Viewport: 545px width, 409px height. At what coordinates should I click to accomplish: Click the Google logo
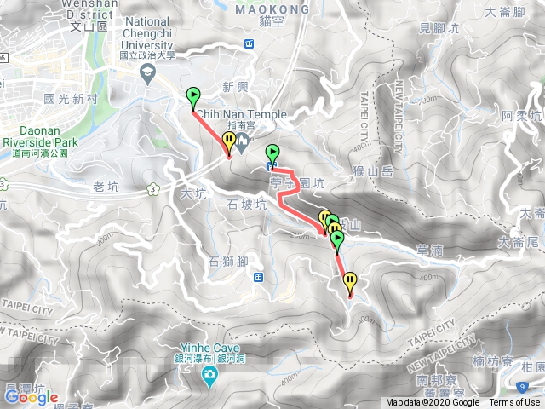click(x=32, y=398)
